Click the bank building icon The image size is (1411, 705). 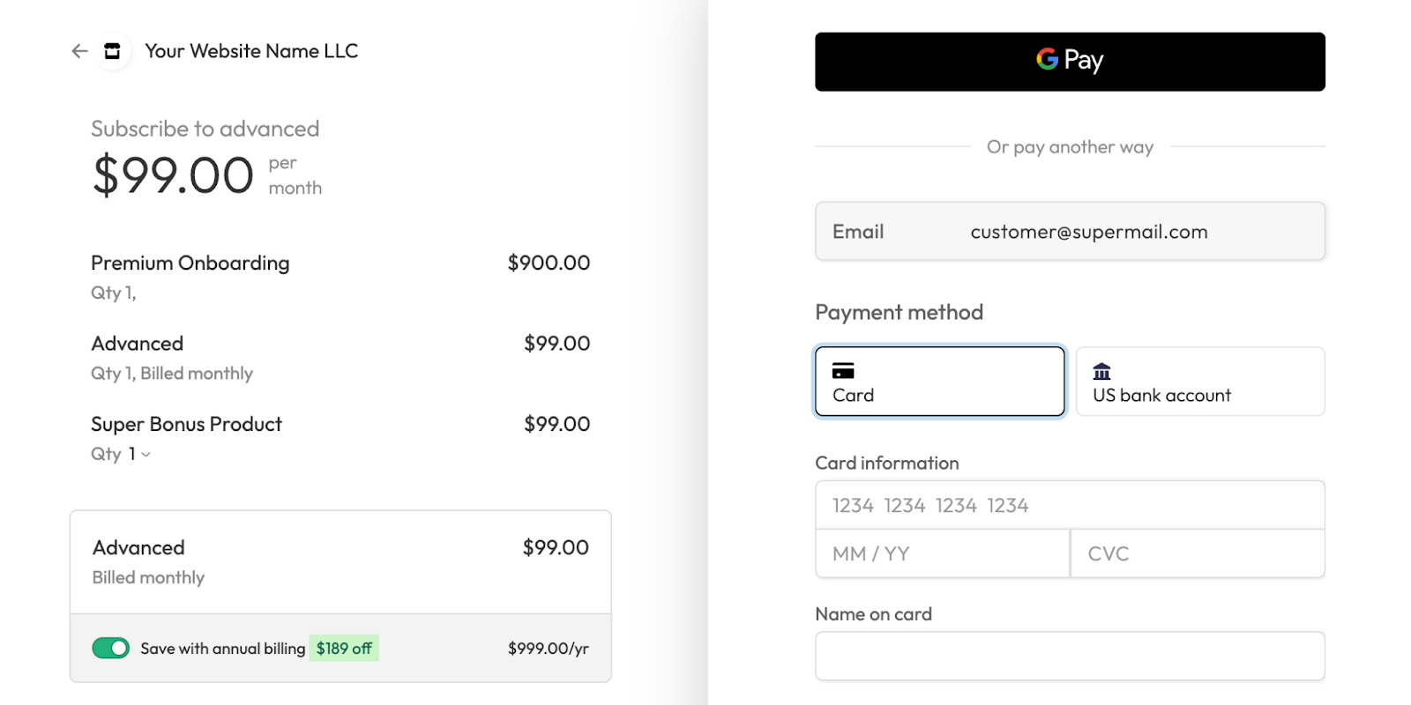(x=1101, y=371)
